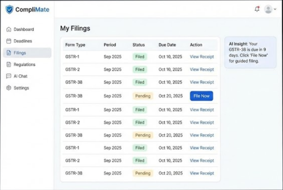
Task: Click the Status column header
Action: [x=138, y=45]
